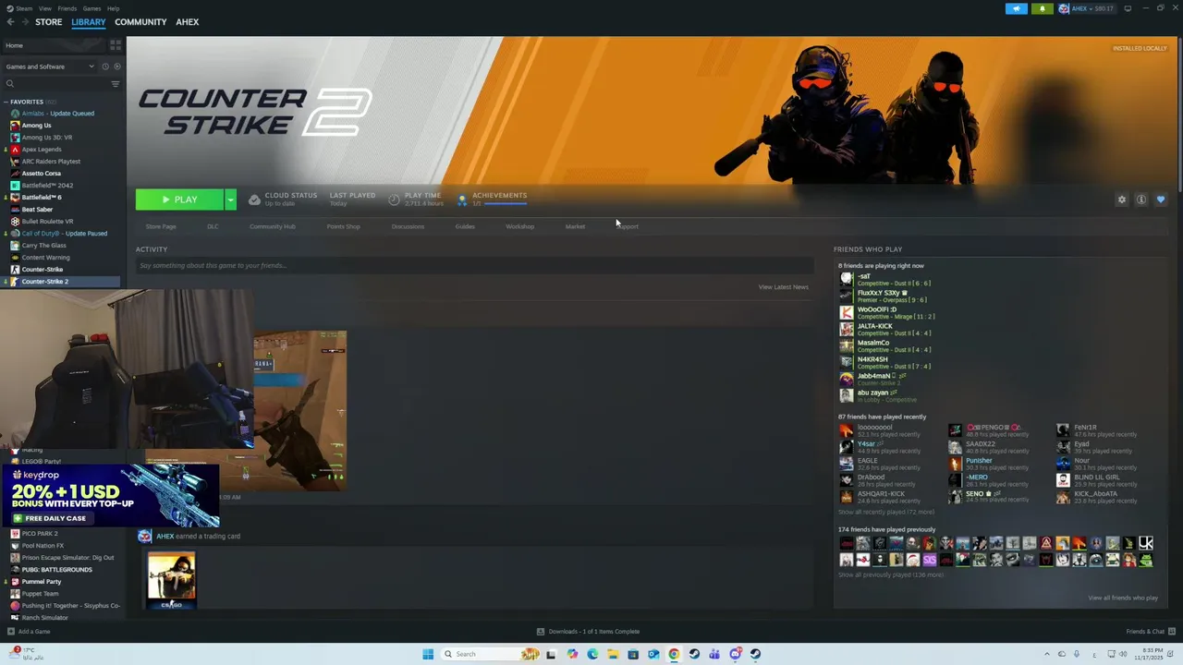The width and height of the screenshot is (1183, 665).
Task: Expand the PLAY button dropdown arrow
Action: tap(230, 199)
